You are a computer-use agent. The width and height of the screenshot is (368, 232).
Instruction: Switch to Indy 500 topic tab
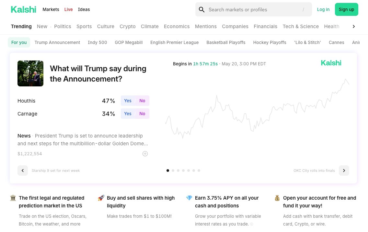point(98,42)
